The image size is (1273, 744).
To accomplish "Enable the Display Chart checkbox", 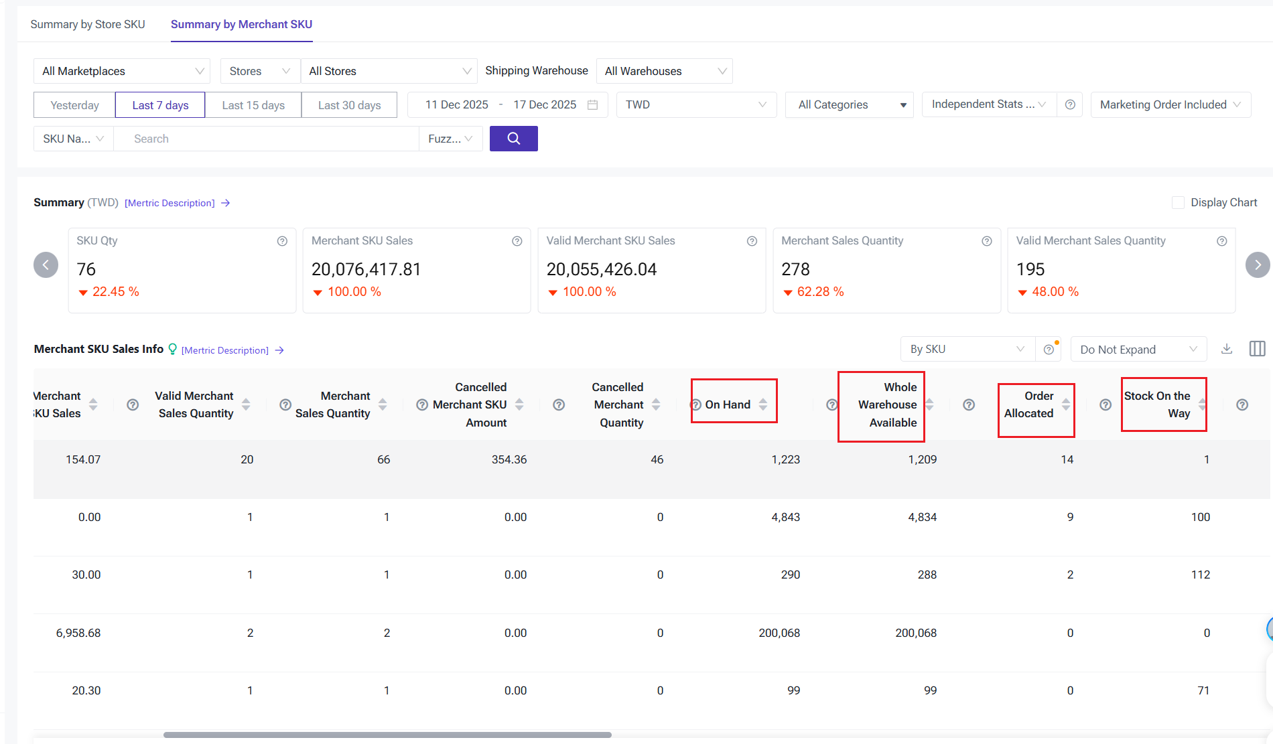I will click(1178, 202).
